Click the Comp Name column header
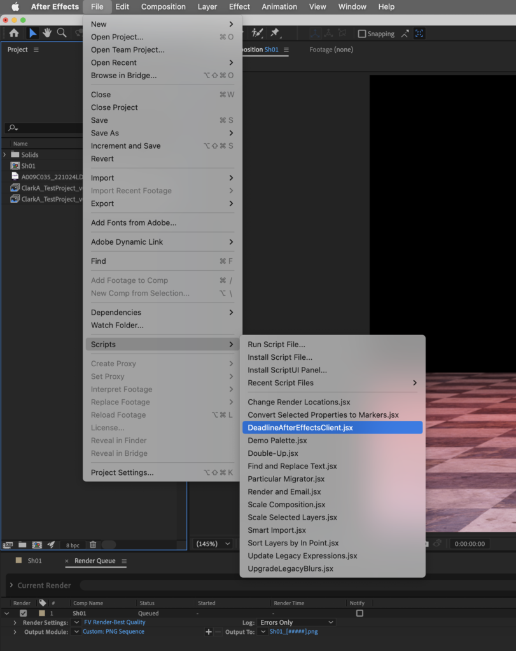This screenshot has height=651, width=516. tap(88, 603)
